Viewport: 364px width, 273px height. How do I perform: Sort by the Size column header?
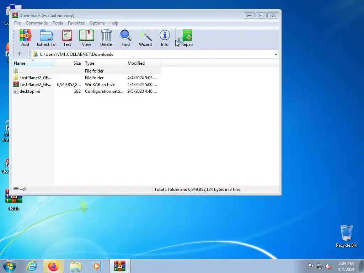coord(69,63)
